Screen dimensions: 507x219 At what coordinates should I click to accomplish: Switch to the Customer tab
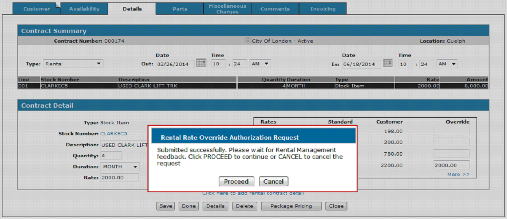(37, 9)
